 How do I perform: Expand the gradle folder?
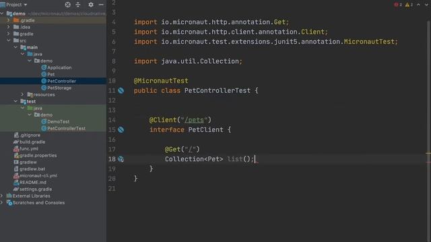(x=9, y=34)
